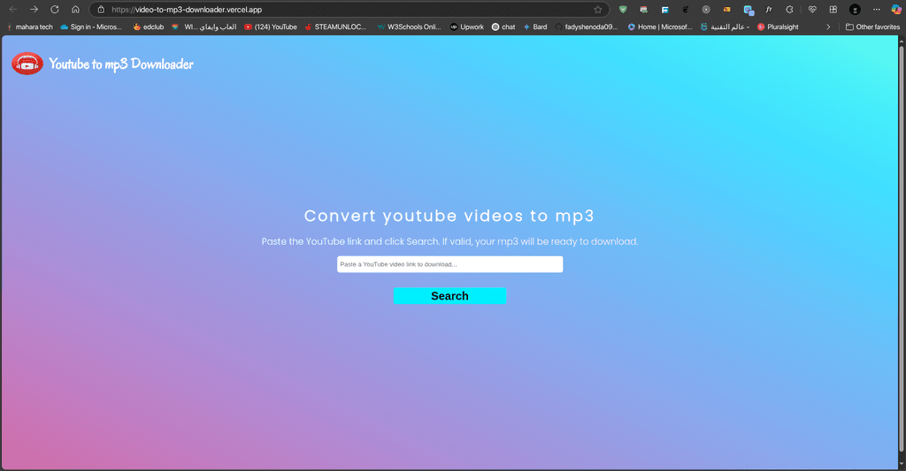The height and width of the screenshot is (471, 906).
Task: Open the Collections toolbar icon
Action: [x=833, y=9]
